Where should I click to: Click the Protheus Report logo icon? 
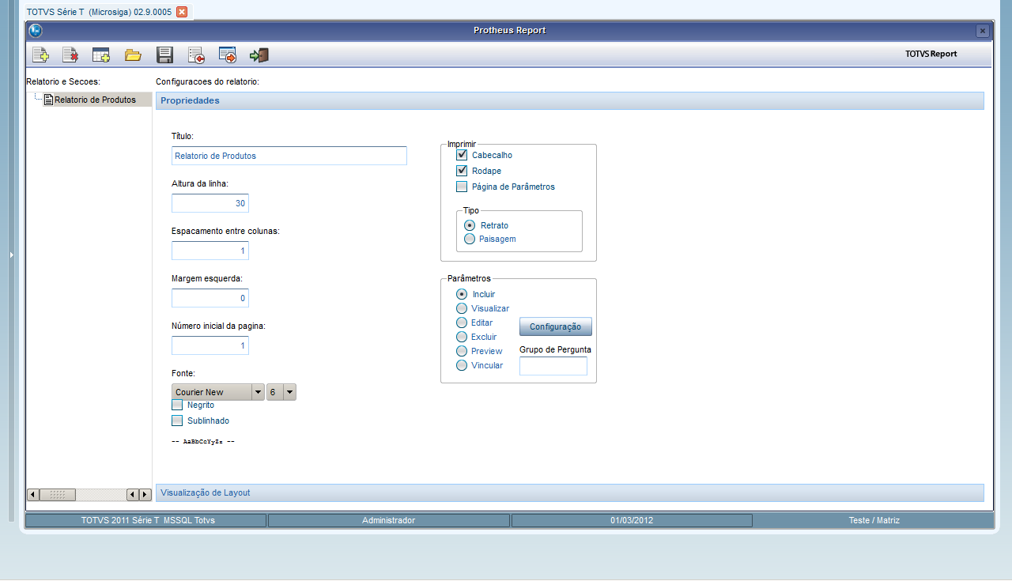[35, 31]
